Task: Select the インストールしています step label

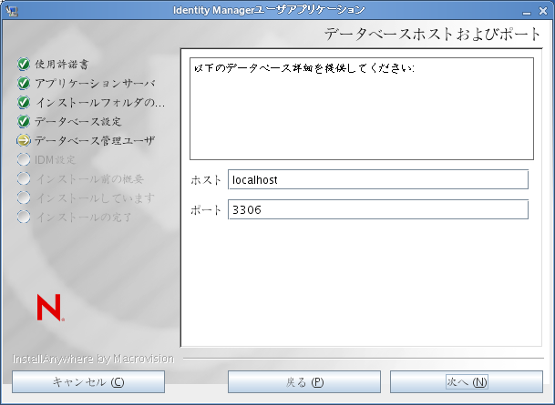Action: point(95,197)
